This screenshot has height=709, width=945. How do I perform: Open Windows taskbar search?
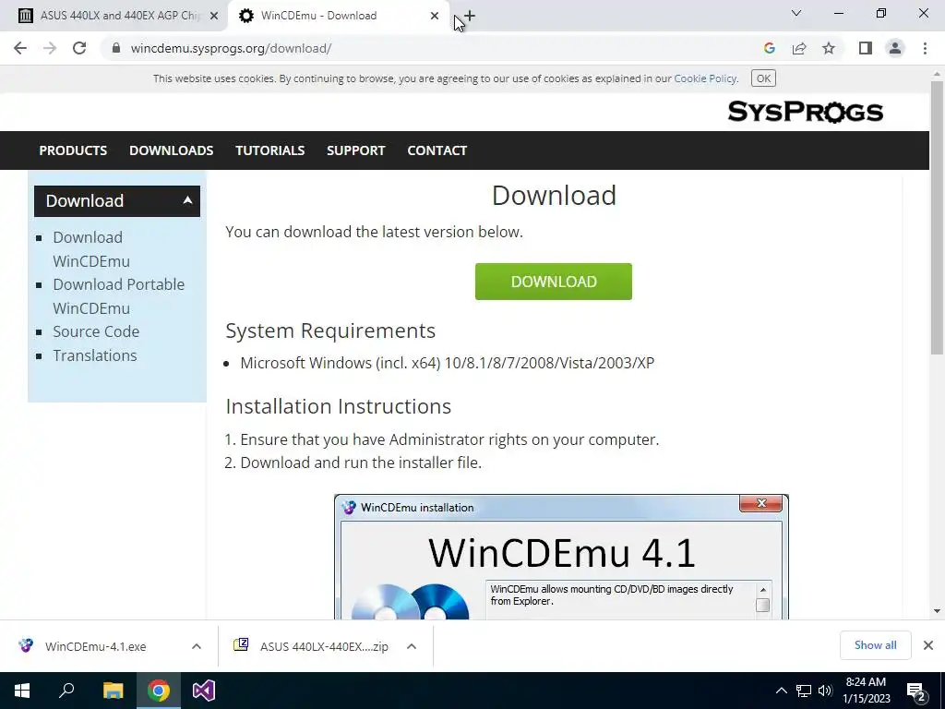point(66,691)
